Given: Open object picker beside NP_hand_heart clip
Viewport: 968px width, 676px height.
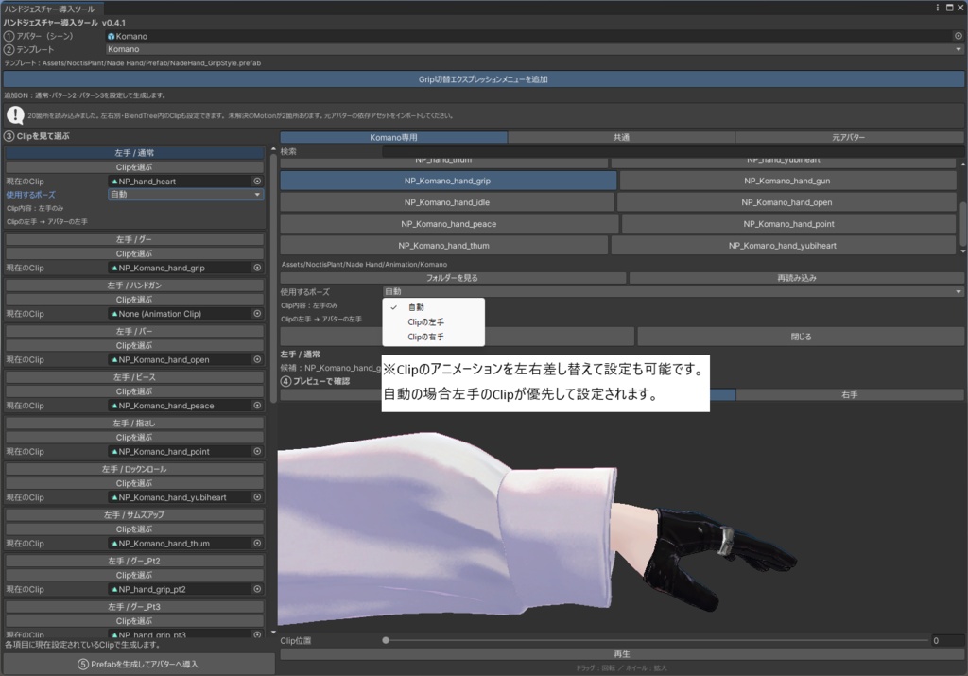Looking at the screenshot, I should (257, 182).
